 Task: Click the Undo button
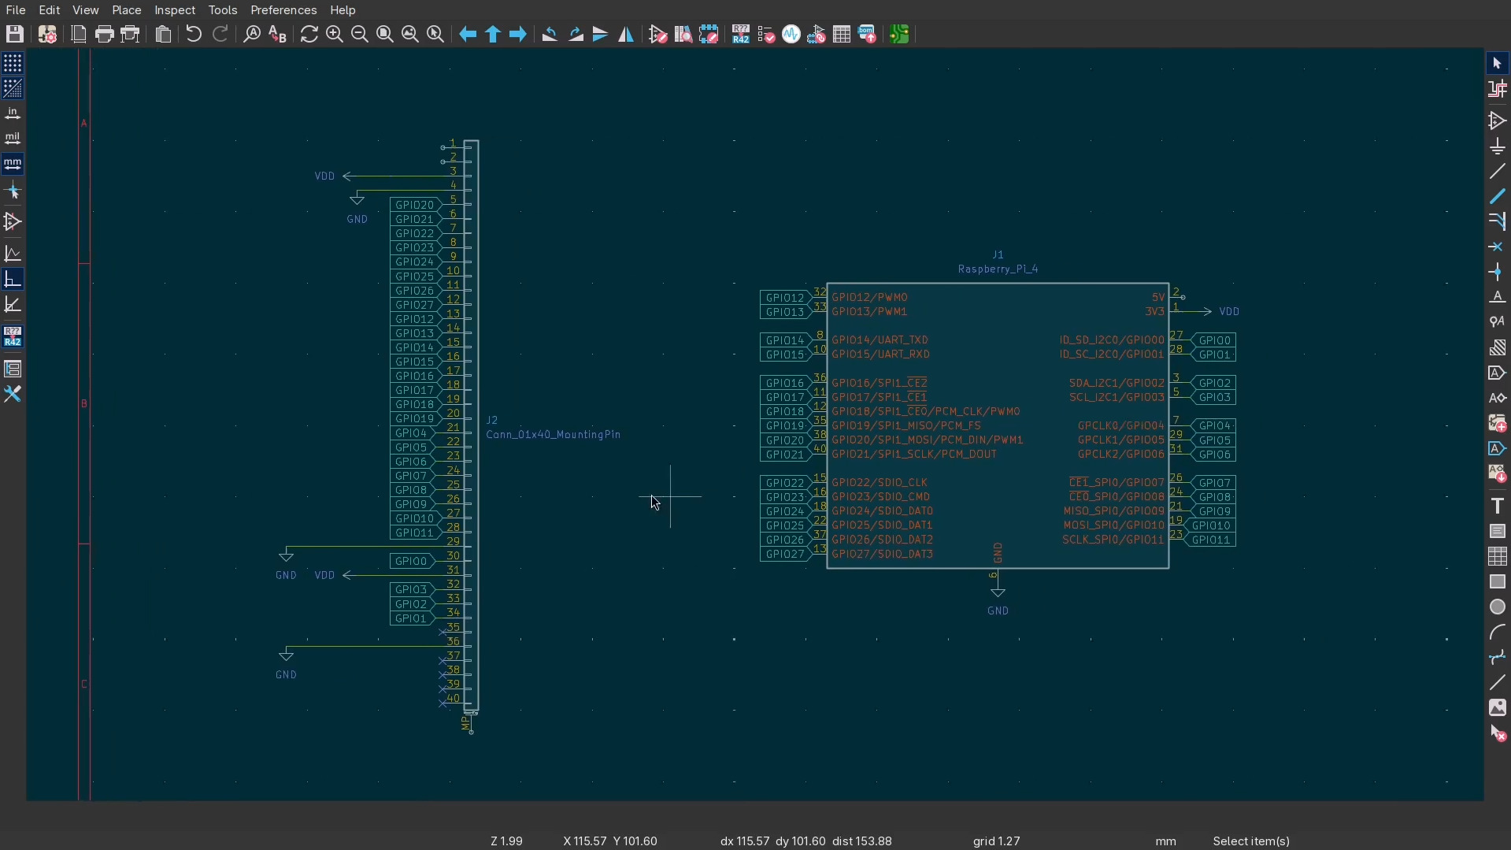[194, 35]
